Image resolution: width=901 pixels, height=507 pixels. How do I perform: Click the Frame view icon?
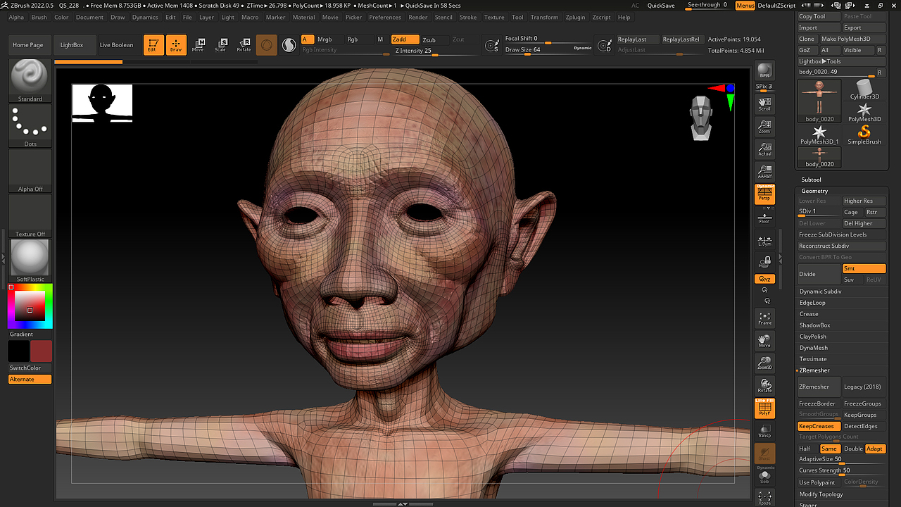point(764,318)
